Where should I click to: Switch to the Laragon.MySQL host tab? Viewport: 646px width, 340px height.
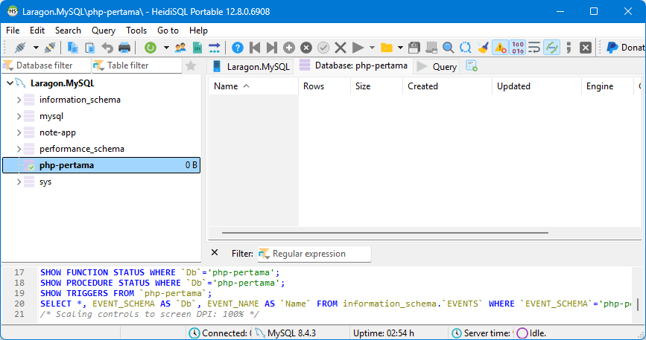[x=251, y=67]
